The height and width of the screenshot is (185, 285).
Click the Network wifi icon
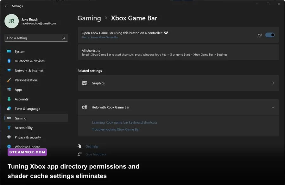pyautogui.click(x=9, y=70)
